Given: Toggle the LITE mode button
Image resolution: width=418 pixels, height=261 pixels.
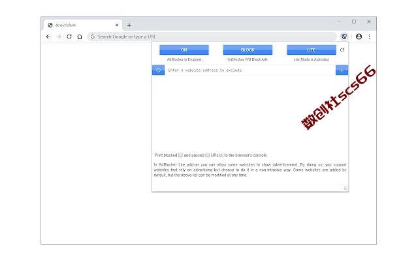Looking at the screenshot, I should (312, 50).
